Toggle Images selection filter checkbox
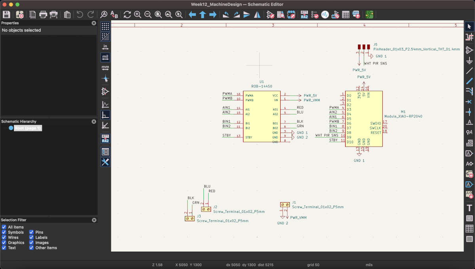Screen dimensions: 475x269 point(32,242)
